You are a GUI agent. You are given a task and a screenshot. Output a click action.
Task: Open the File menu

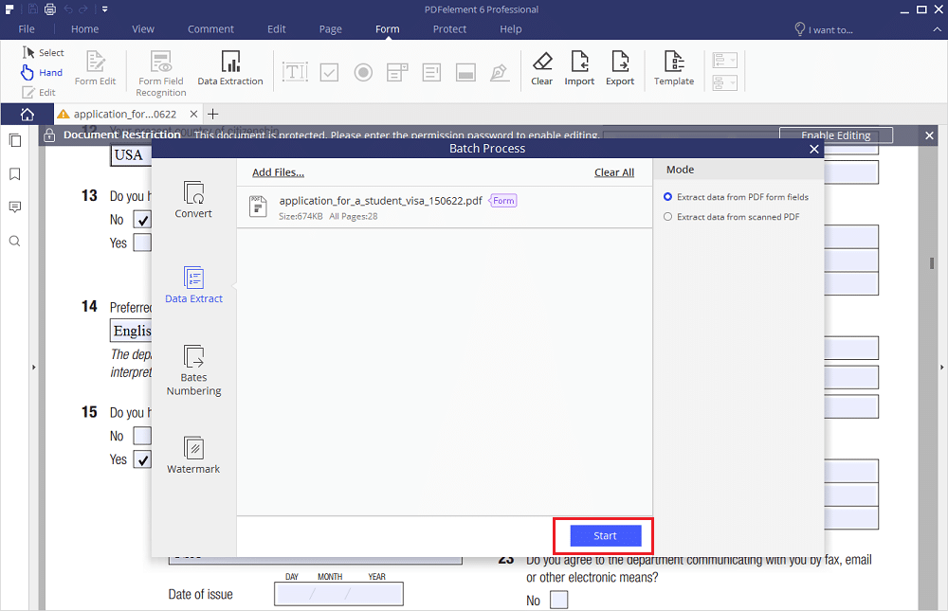pyautogui.click(x=26, y=29)
